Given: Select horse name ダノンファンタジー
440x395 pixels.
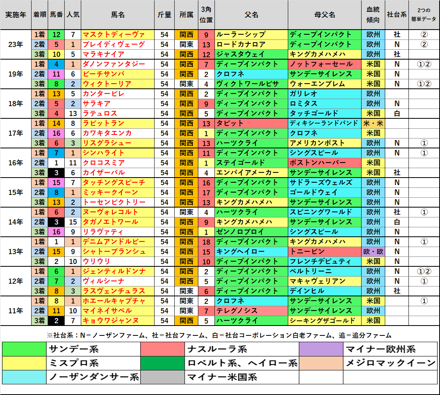Looking at the screenshot, I should [x=117, y=64].
